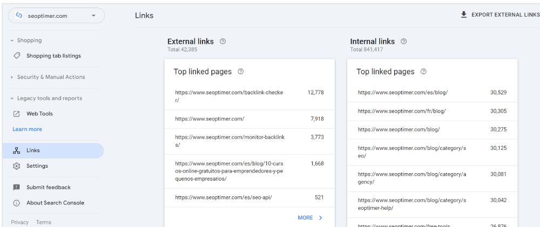Screen dimensions: 540x227
Task: Open the Privacy link in footer
Action: (x=19, y=222)
